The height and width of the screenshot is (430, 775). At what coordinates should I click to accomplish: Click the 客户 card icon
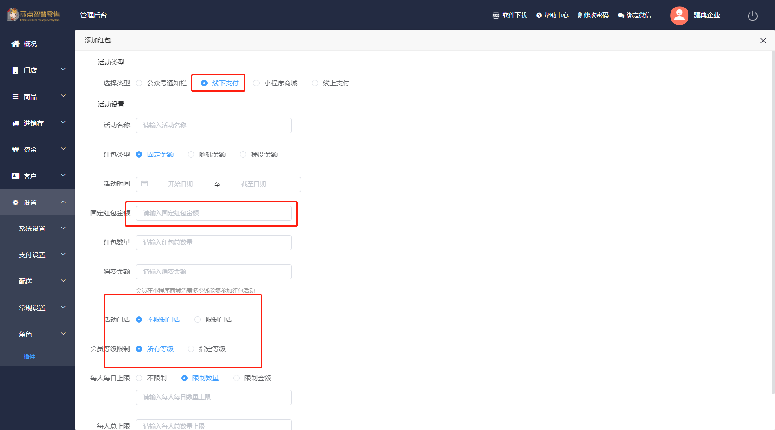pos(16,176)
